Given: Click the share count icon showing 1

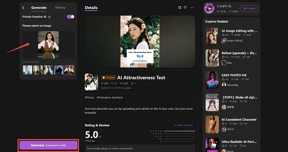Looking at the screenshot, I should point(133,83).
